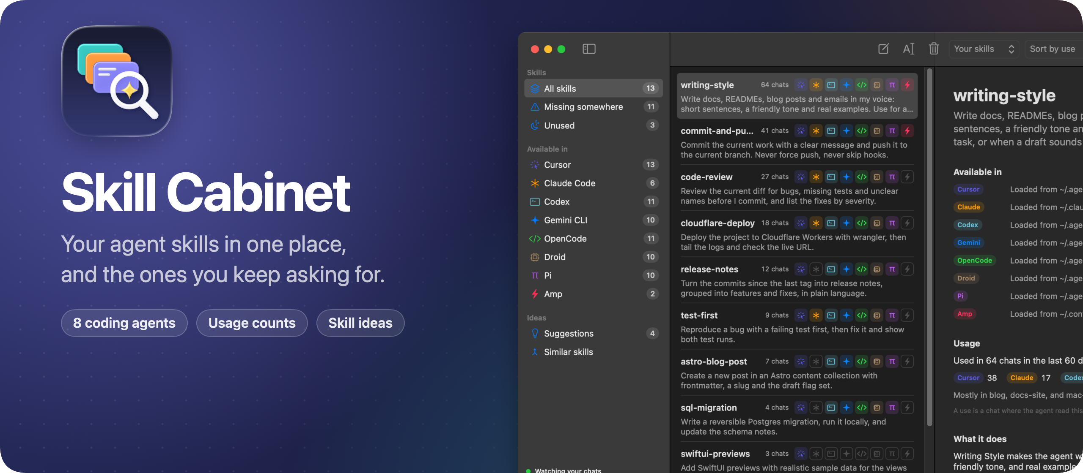1083x473 pixels.
Task: Select All skills in sidebar
Action: 593,88
